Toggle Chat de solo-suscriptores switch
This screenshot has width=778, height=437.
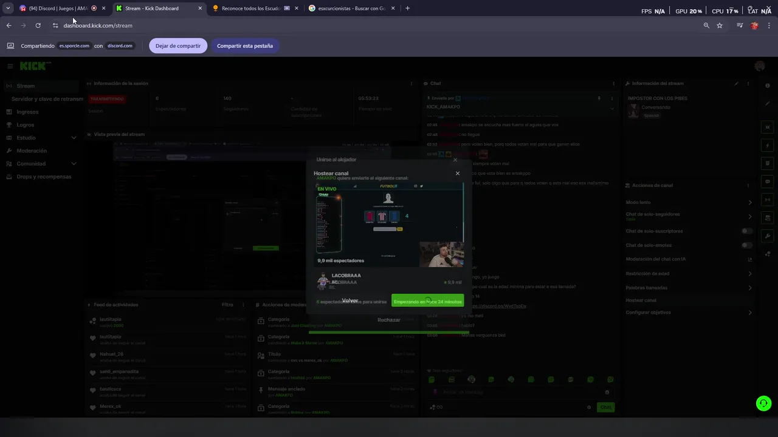[747, 231]
